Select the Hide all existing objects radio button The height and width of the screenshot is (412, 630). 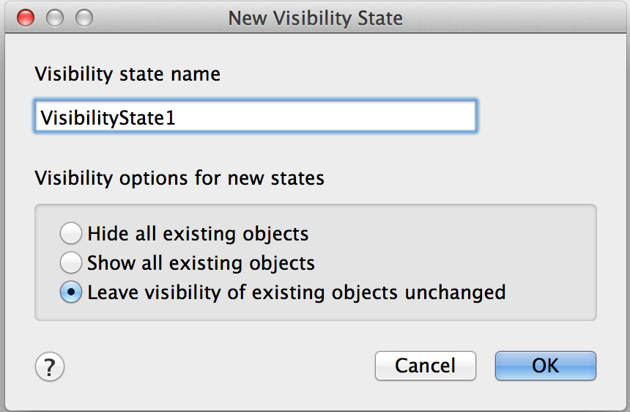coord(71,235)
